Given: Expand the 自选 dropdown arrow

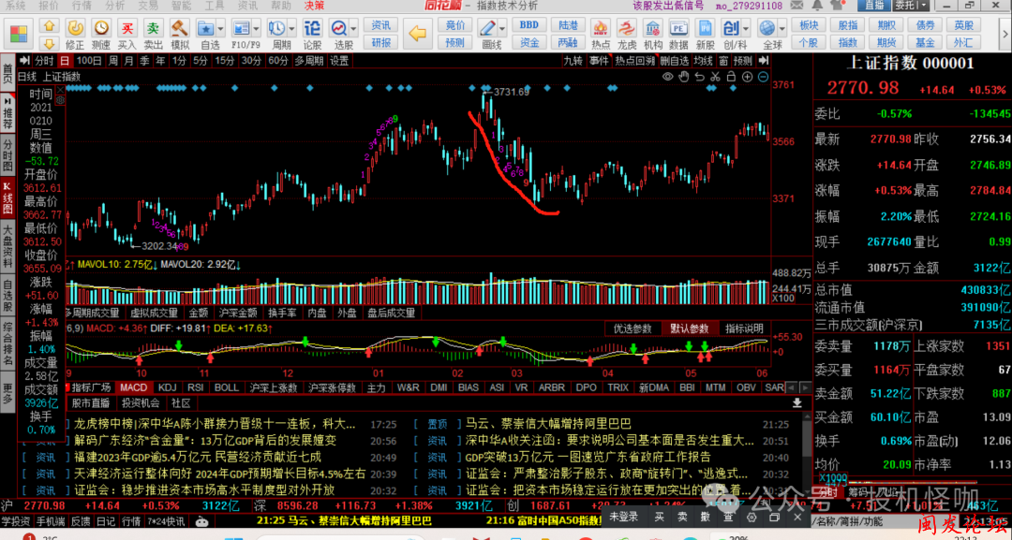Looking at the screenshot, I should pos(221,29).
